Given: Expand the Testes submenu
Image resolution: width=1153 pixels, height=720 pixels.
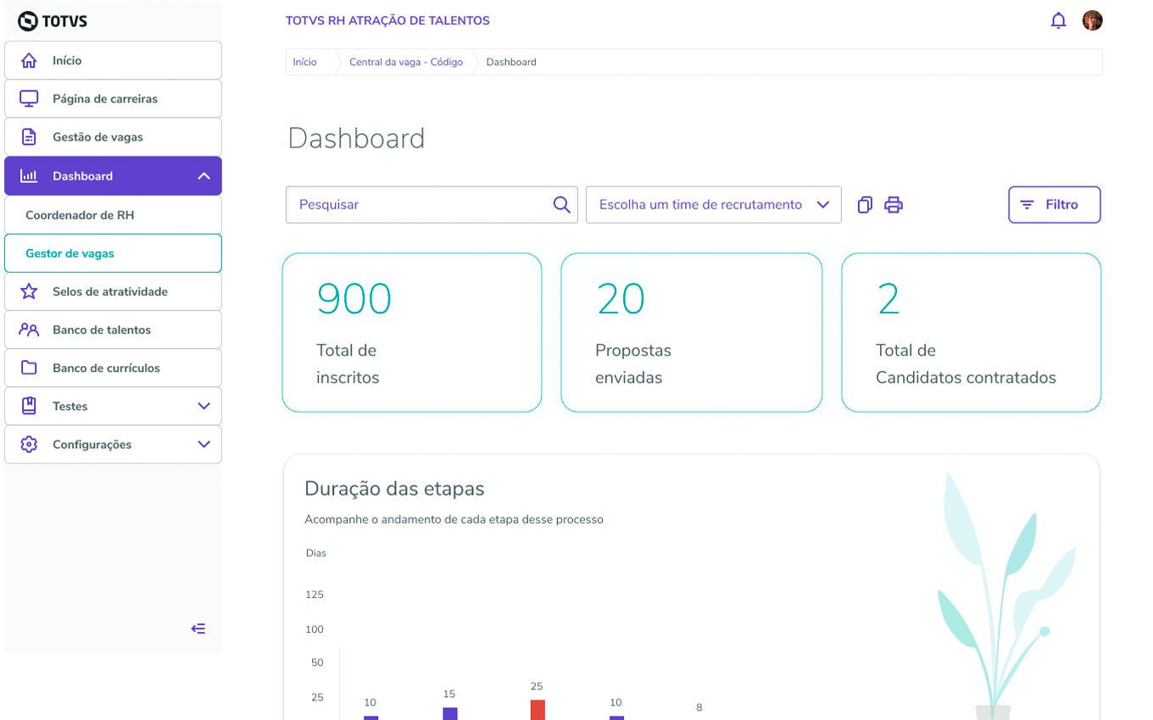Looking at the screenshot, I should point(203,407).
